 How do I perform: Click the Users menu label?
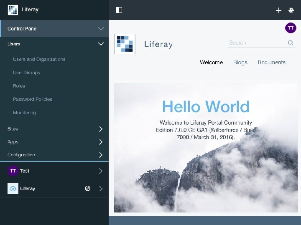(x=14, y=44)
